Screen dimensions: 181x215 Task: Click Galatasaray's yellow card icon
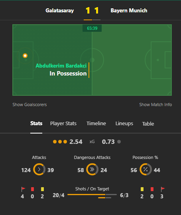point(42,189)
